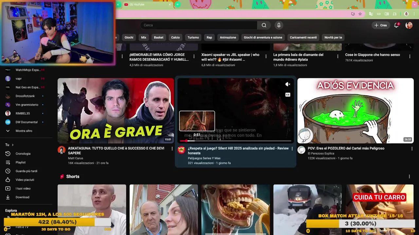Expand the Tu section chevron
Image resolution: width=419 pixels, height=235 pixels.
coord(13,145)
